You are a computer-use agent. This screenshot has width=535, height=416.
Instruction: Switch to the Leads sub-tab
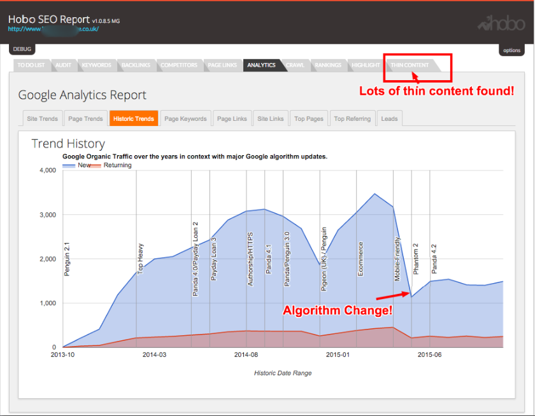[389, 118]
